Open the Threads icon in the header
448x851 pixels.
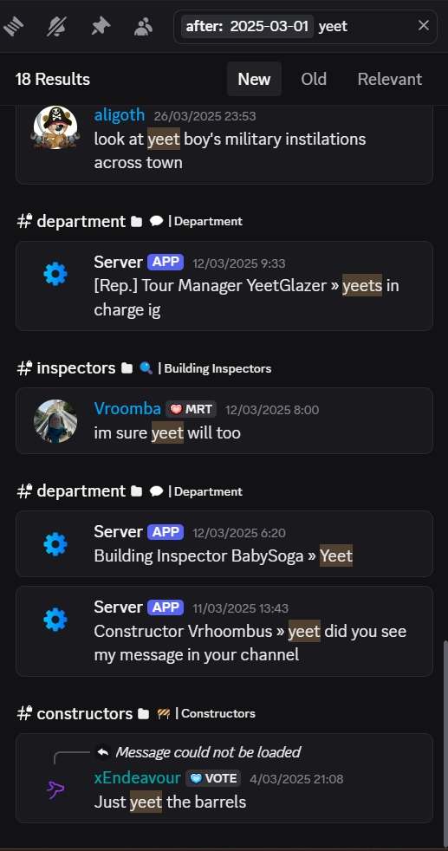tap(14, 26)
